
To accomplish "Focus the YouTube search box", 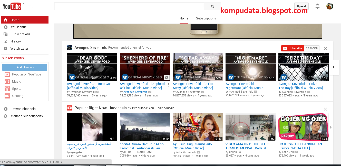I will pos(129,6).
